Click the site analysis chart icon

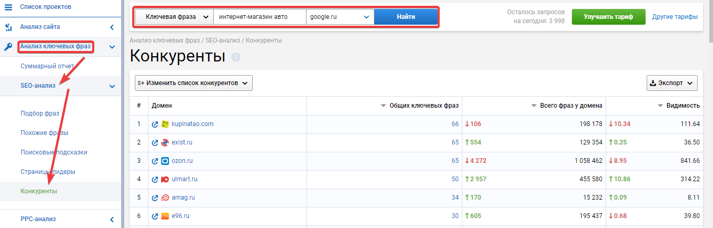(8, 27)
